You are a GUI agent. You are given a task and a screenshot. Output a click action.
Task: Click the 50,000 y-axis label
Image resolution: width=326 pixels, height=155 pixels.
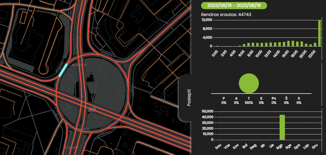click(x=208, y=111)
